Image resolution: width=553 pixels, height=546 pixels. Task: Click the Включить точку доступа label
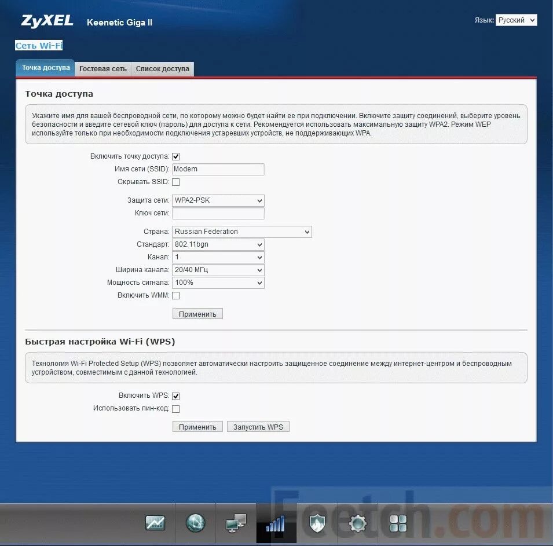point(130,156)
